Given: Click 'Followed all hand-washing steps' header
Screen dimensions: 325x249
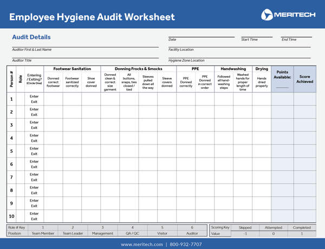Looking at the screenshot, I should pyautogui.click(x=224, y=82).
